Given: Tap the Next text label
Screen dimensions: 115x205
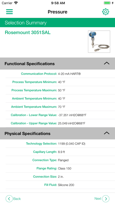Looking at the screenshot, I should (x=98, y=199).
